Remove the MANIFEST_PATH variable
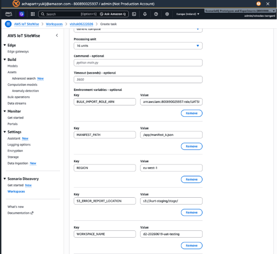 click(x=191, y=146)
